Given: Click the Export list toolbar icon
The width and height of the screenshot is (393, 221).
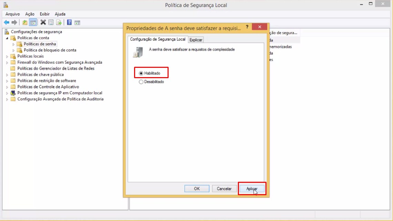Looking at the screenshot, I should click(59, 22).
